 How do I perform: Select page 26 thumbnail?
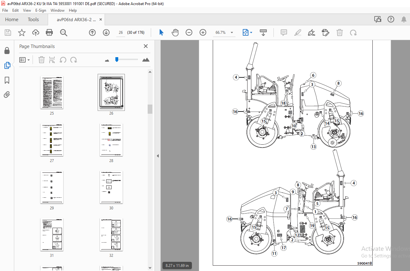111,93
